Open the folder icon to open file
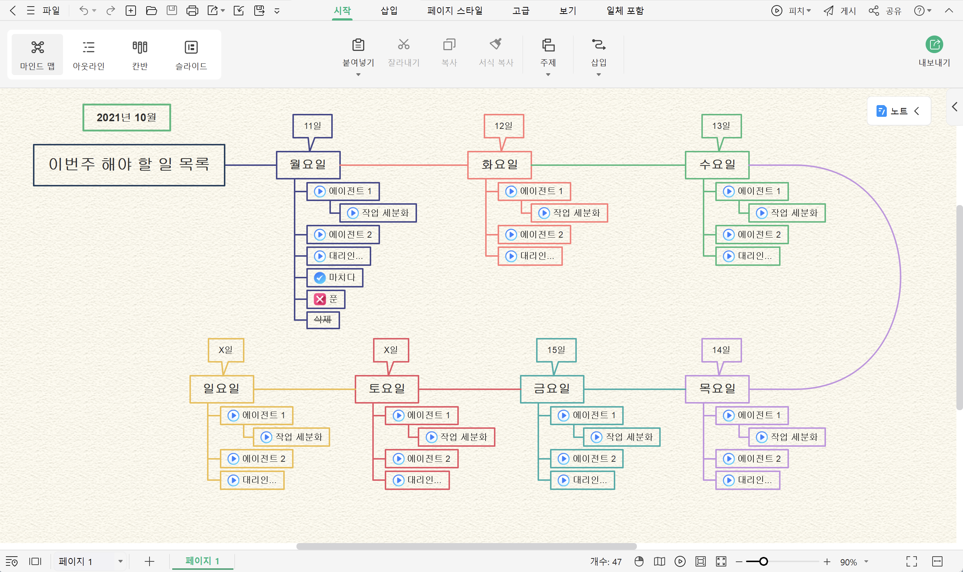963x572 pixels. 151,10
